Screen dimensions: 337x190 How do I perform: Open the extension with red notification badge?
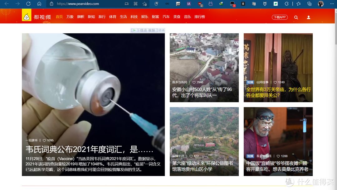click(232, 4)
